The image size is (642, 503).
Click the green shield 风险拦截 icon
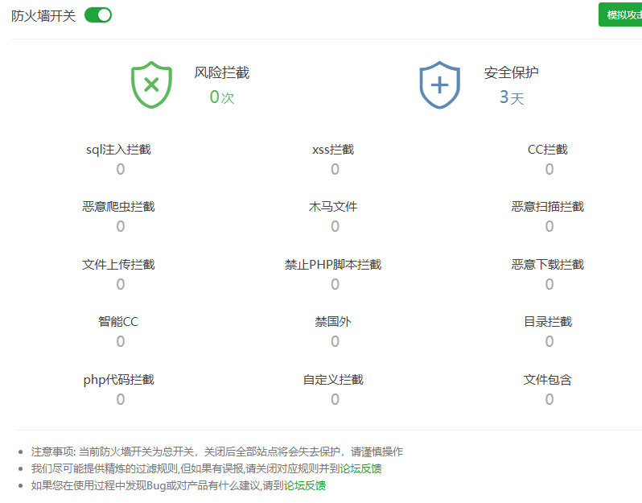(x=151, y=85)
